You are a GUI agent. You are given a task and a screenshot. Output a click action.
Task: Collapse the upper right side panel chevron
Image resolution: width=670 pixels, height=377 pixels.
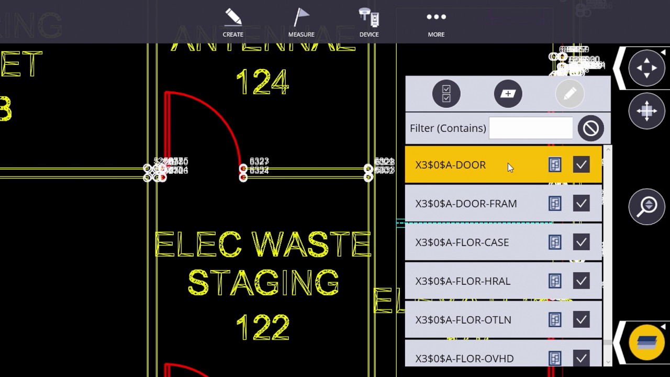[619, 68]
